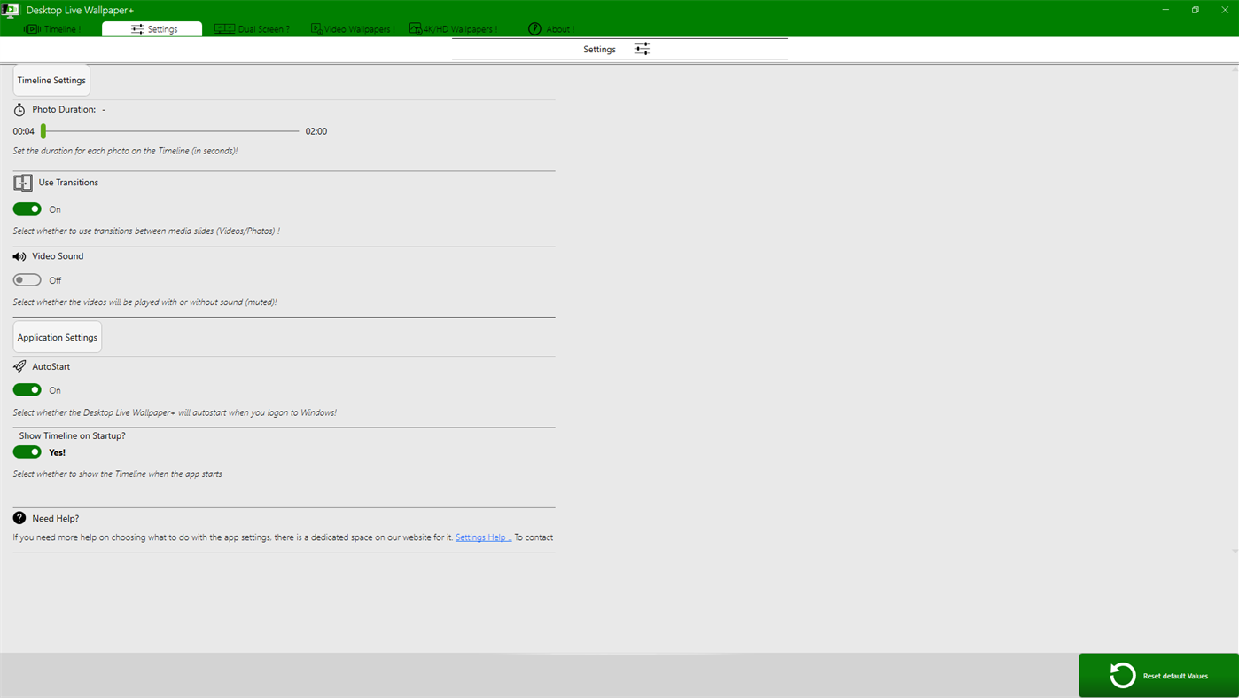Click the Photo Duration stopwatch icon
The height and width of the screenshot is (698, 1239).
pyautogui.click(x=19, y=109)
